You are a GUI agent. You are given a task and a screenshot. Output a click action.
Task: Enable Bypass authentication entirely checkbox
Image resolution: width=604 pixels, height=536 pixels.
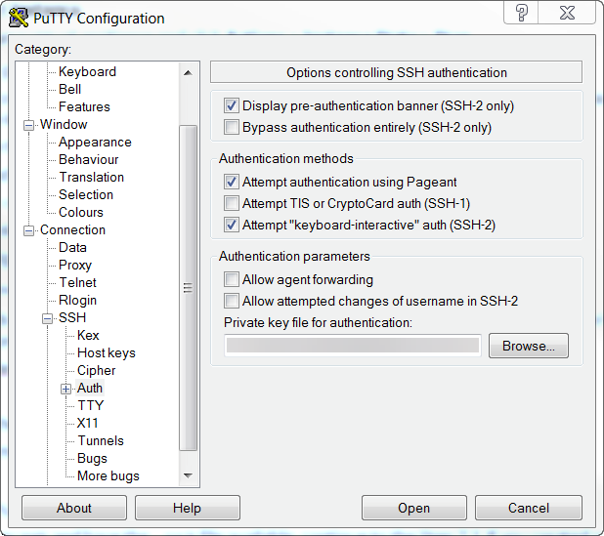231,127
